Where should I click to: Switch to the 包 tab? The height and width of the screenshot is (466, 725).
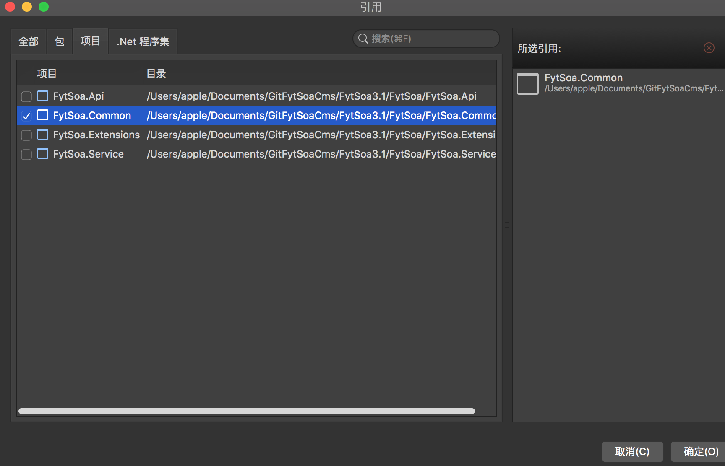pos(60,41)
